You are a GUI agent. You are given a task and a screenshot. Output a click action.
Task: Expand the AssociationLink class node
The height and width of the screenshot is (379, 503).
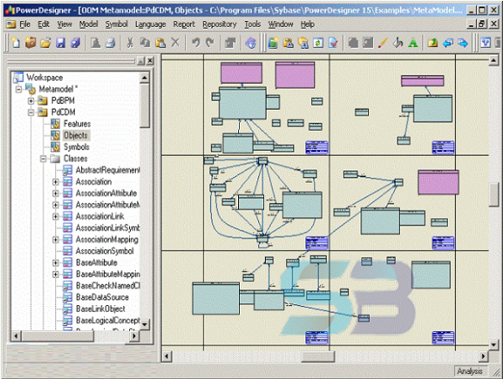55,216
